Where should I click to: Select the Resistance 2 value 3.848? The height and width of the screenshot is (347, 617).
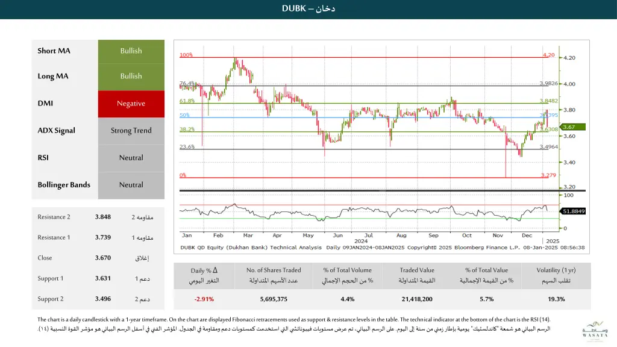tap(102, 217)
